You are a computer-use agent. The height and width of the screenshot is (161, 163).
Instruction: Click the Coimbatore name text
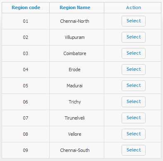click(x=75, y=53)
